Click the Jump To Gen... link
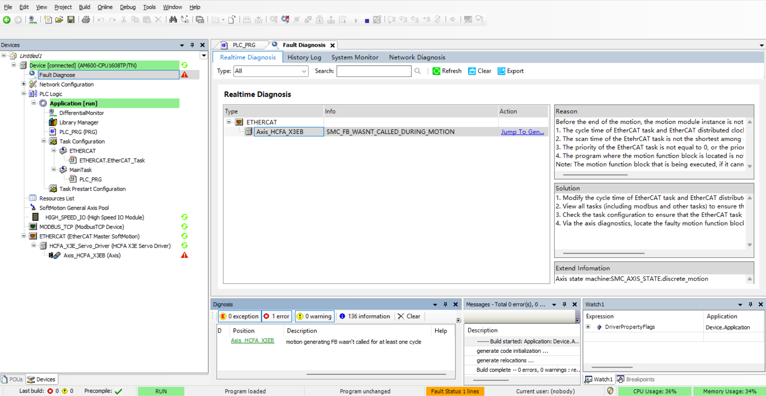The width and height of the screenshot is (766, 396). [x=522, y=132]
